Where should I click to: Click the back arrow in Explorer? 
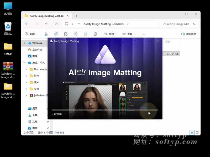pyautogui.click(x=27, y=24)
